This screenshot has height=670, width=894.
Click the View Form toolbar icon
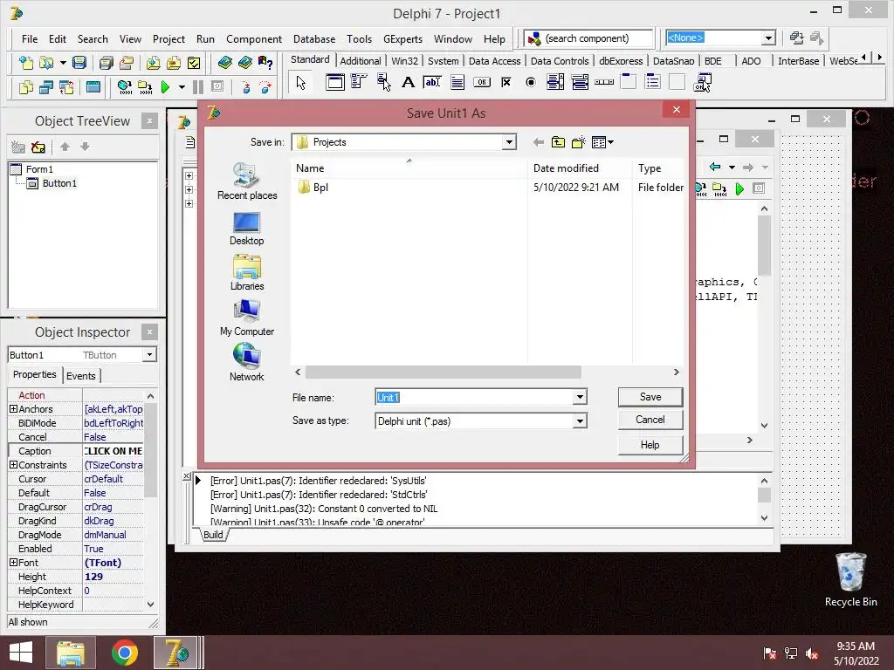46,87
